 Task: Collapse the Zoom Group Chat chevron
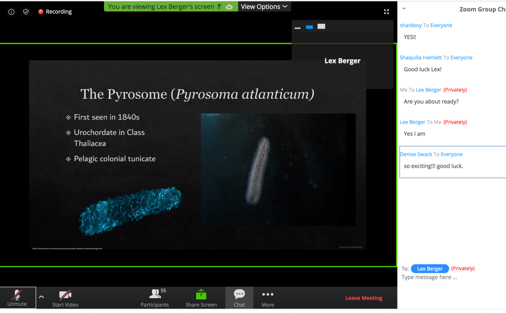point(404,8)
